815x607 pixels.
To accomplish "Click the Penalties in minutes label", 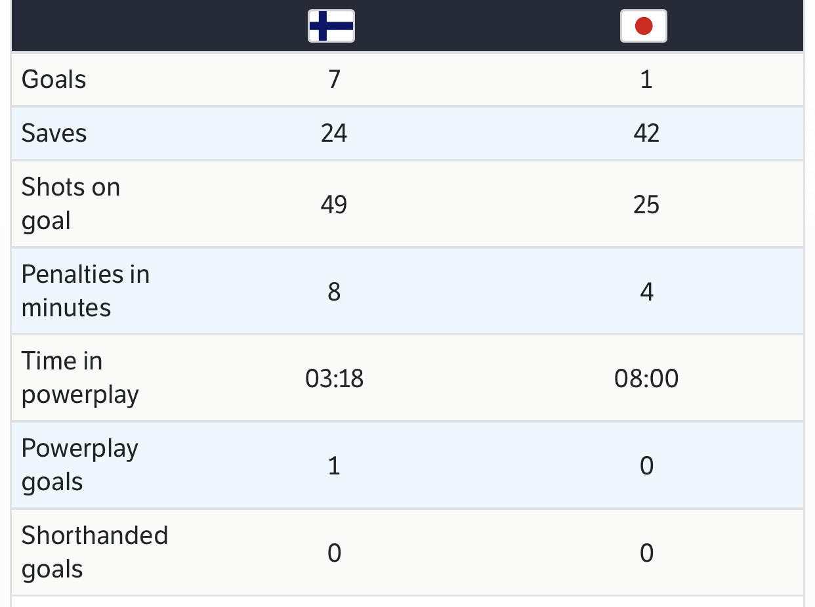I will (85, 291).
